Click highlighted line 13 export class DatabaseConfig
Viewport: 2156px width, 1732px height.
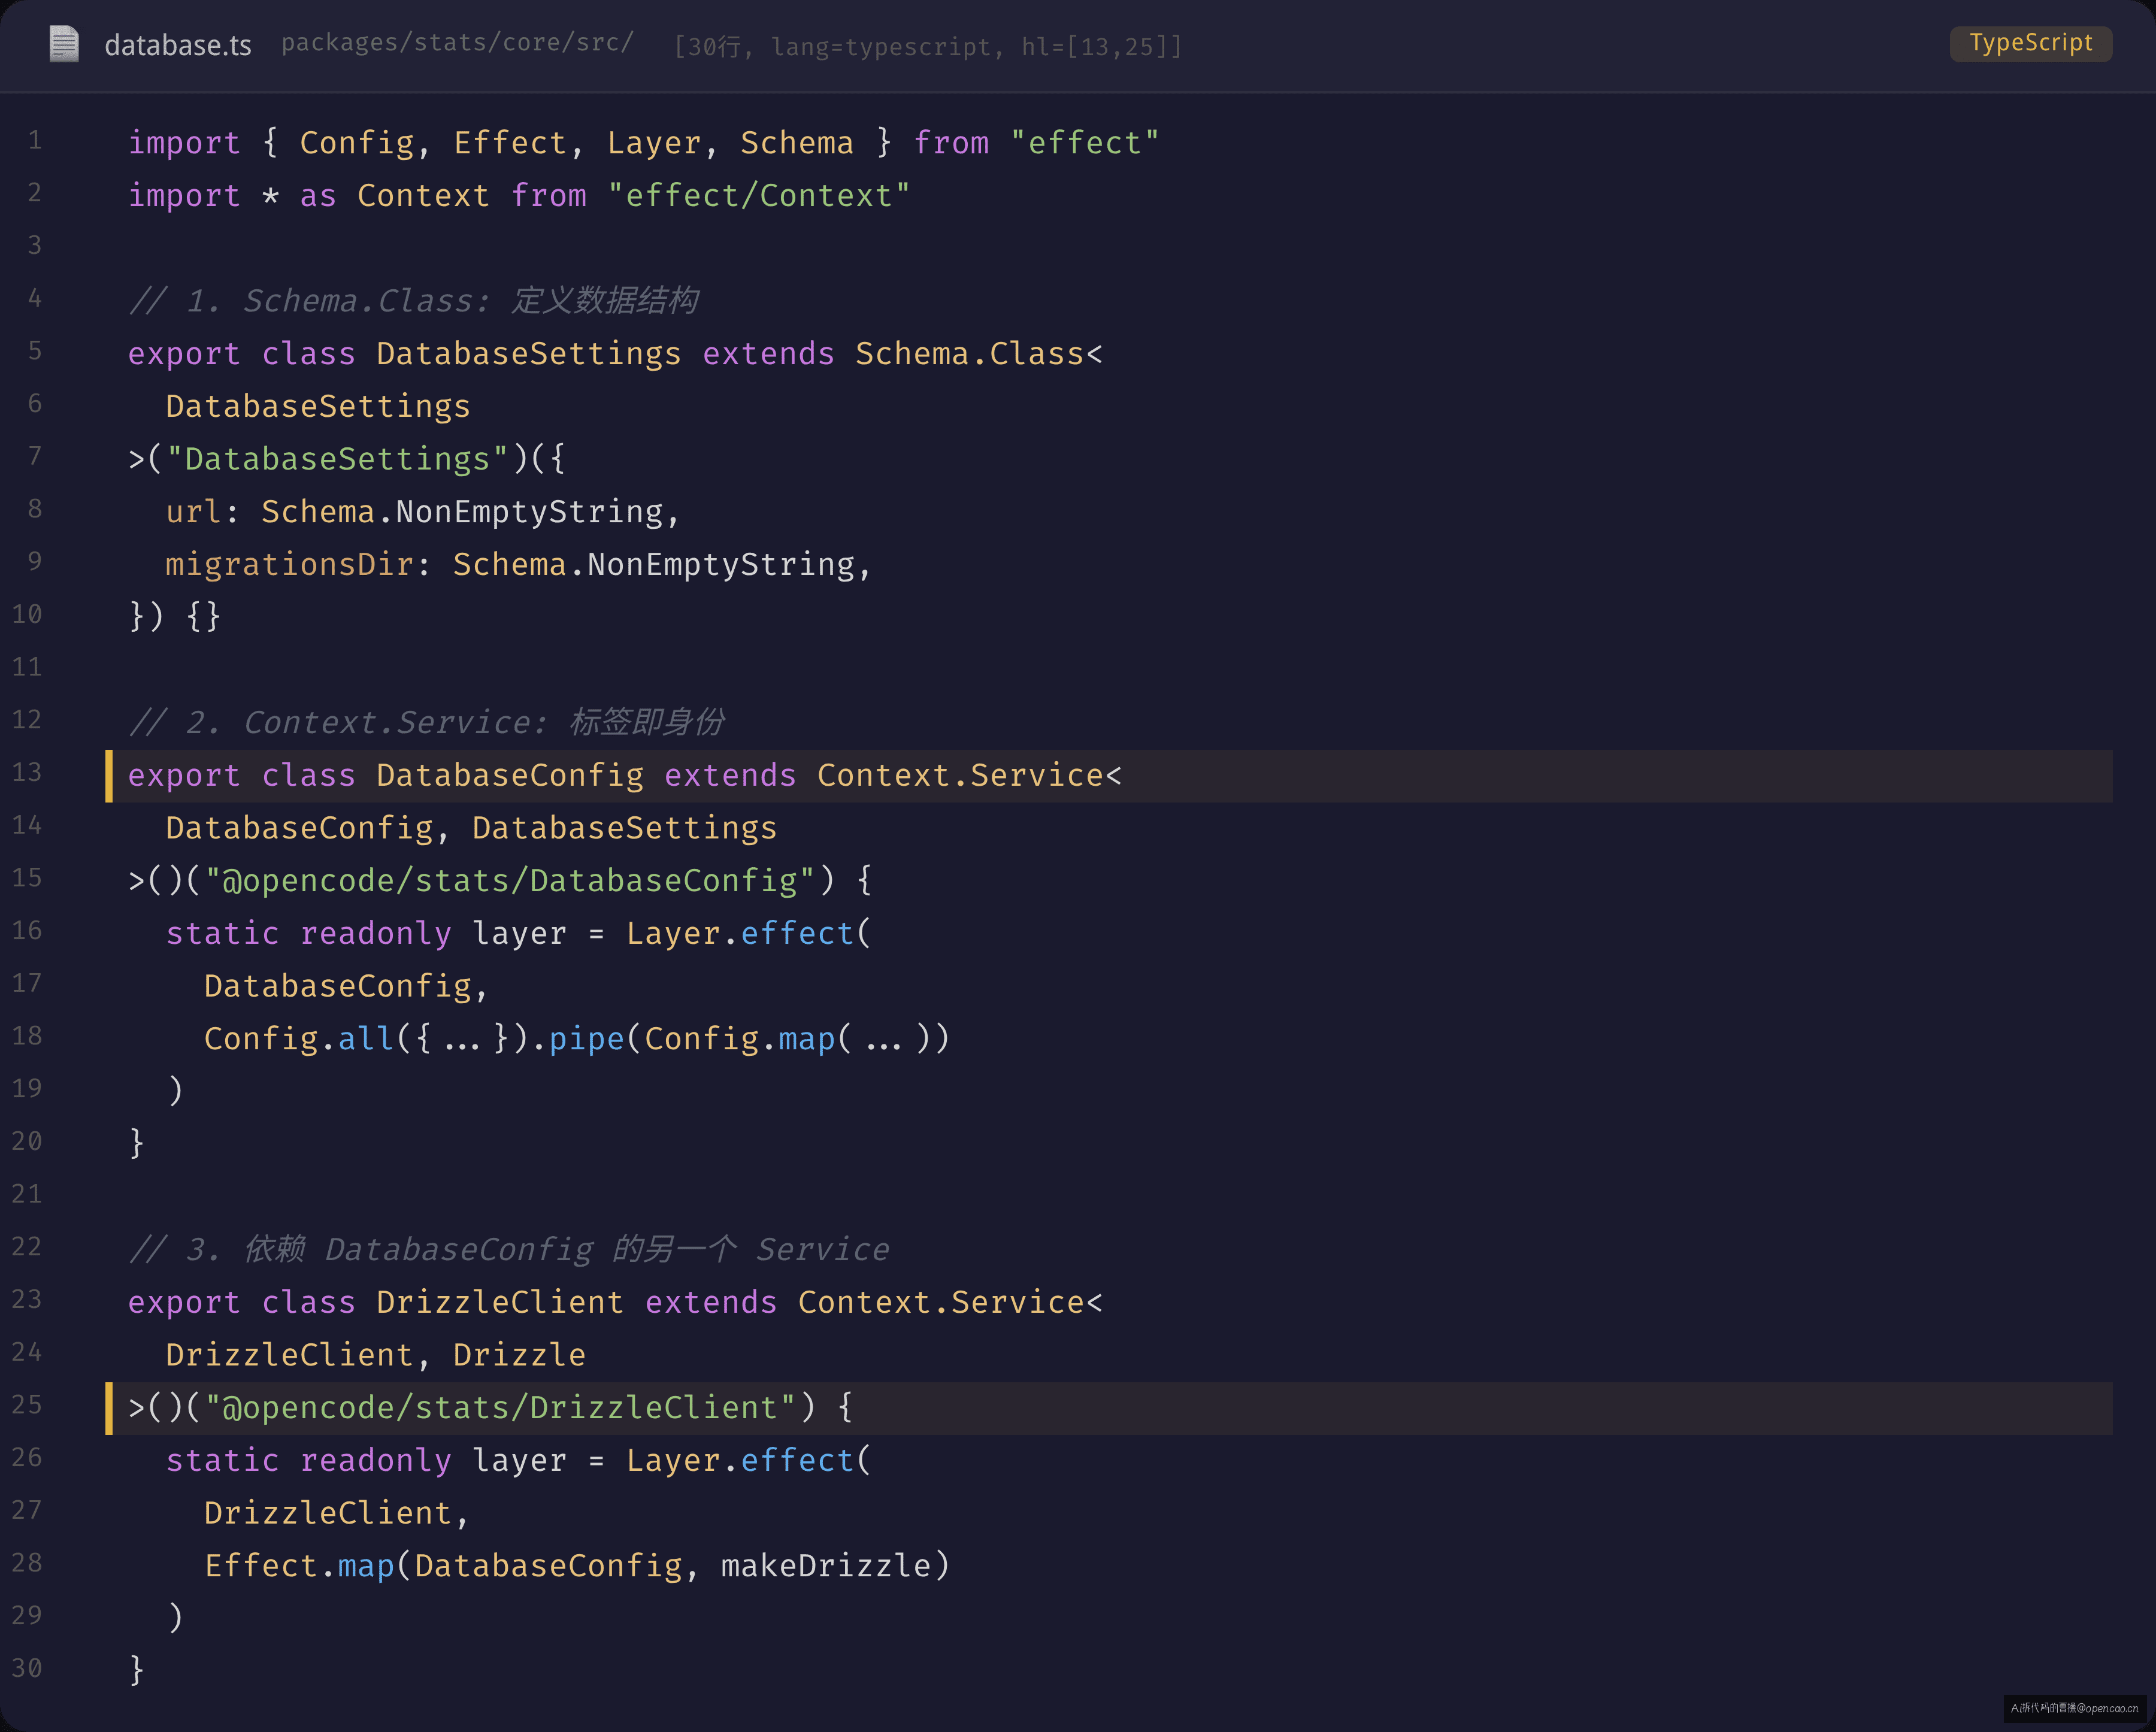pos(1109,776)
